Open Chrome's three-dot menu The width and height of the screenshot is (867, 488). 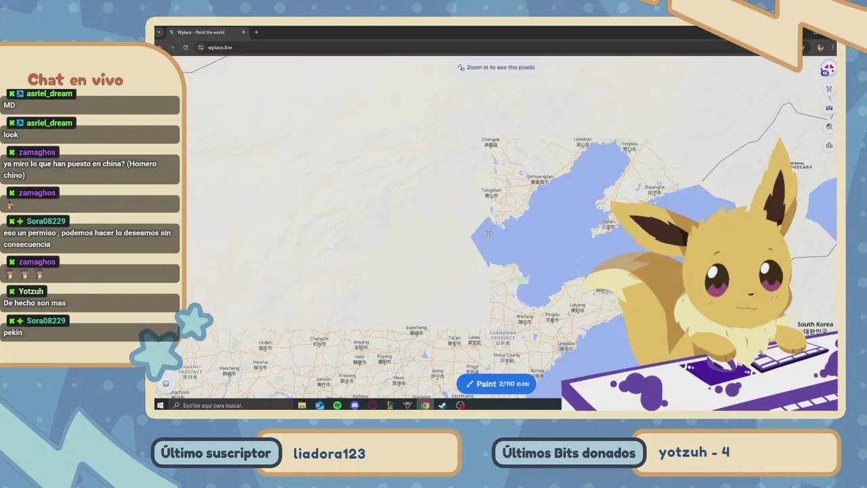point(832,47)
